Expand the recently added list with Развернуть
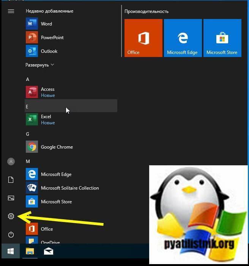 click(x=39, y=65)
